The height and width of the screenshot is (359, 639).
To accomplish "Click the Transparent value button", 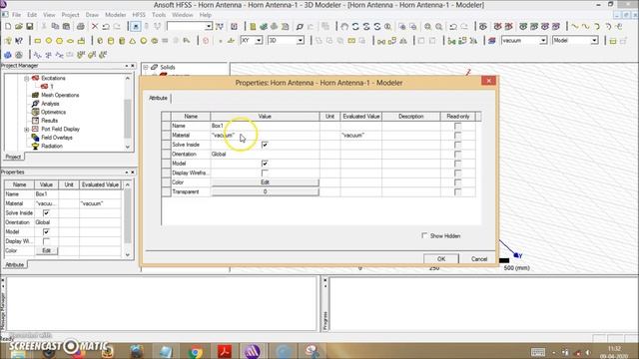I will 265,191.
